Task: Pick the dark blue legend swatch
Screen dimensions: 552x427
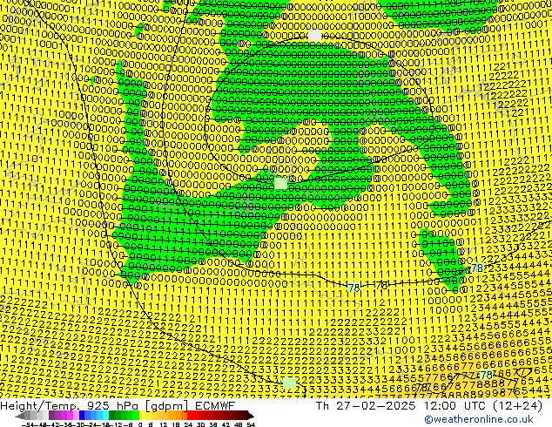Action: [x=82, y=416]
